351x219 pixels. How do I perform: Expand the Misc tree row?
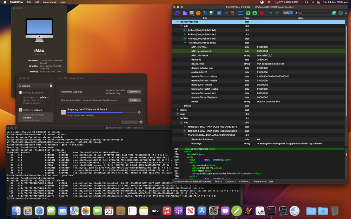178,114
